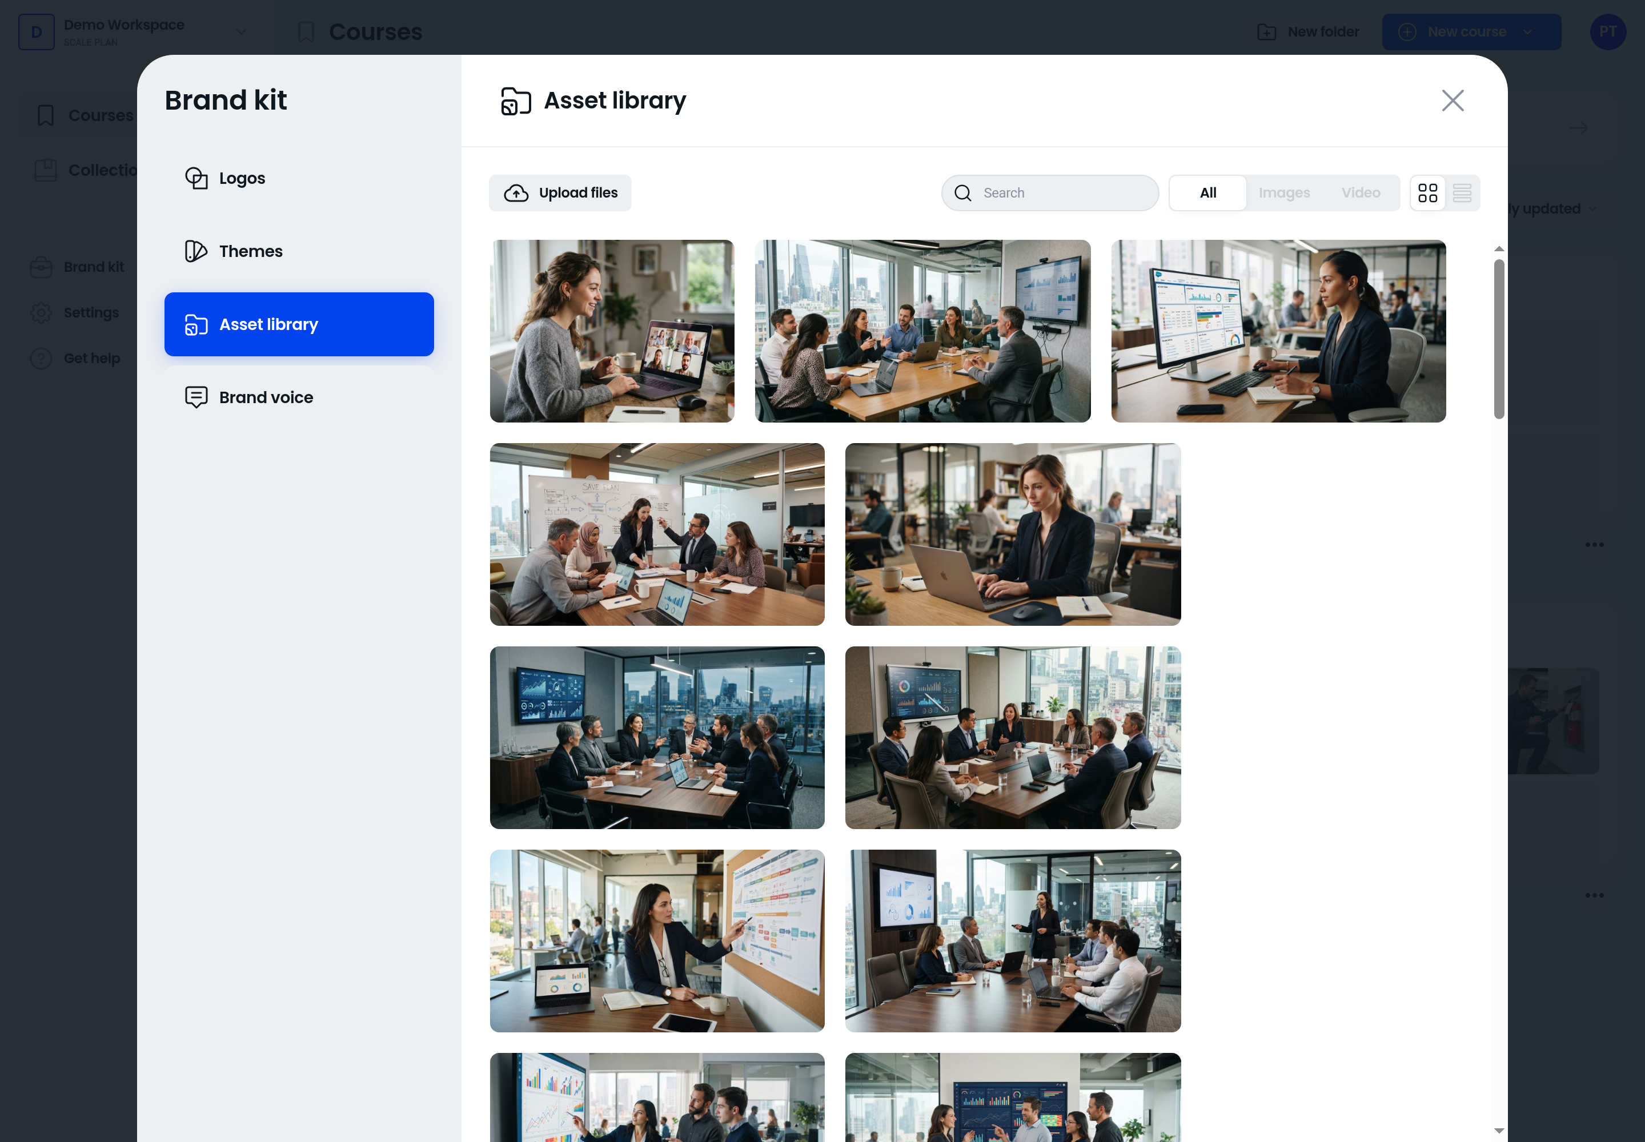This screenshot has height=1142, width=1645.
Task: Select woman at dashboard monitor thumbnail
Action: coord(1278,331)
